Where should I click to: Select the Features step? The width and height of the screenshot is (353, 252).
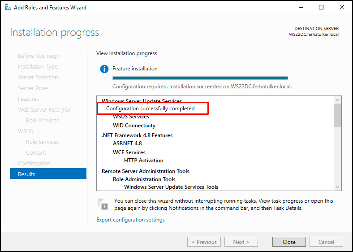click(x=28, y=99)
